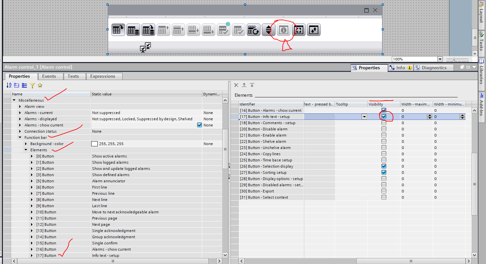Viewport: 486px width, 264px height.
Task: Click the yellow funnel filter icon
Action: 32,85
